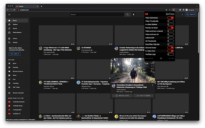Click inside the Search field
205x128 pixels.
(97, 14)
